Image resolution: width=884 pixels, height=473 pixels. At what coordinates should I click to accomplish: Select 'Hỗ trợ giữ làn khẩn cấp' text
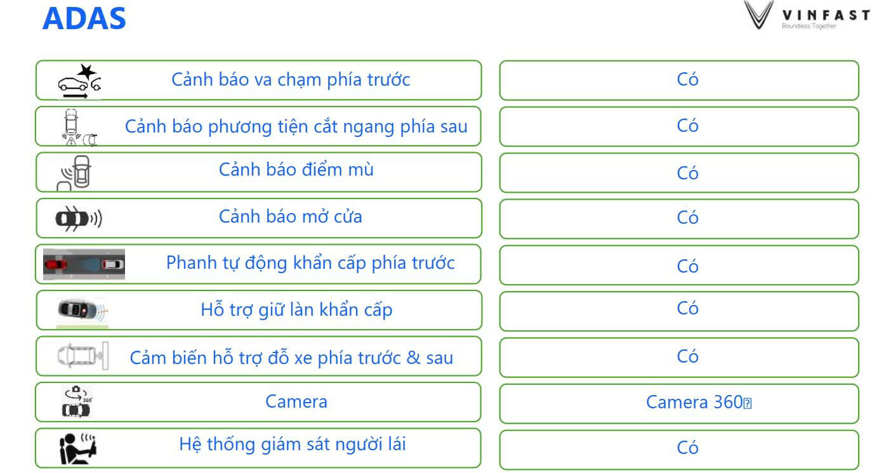296,310
